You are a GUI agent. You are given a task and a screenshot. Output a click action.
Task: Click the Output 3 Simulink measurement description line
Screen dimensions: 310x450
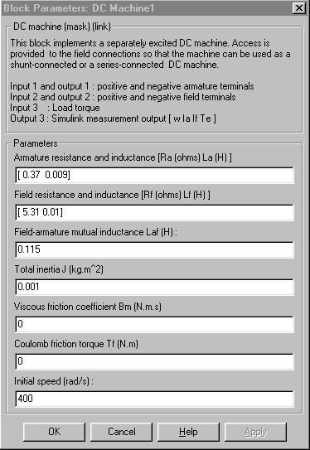click(113, 119)
